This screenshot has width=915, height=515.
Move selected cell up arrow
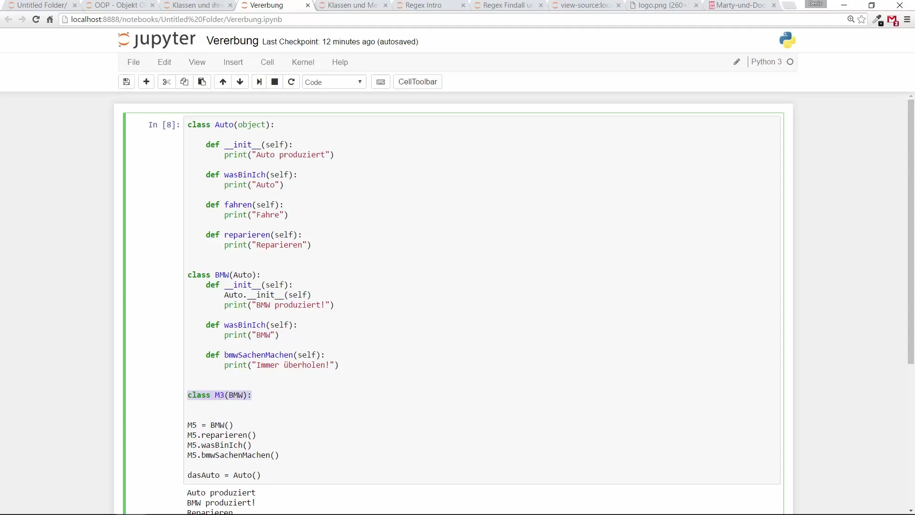(x=223, y=82)
